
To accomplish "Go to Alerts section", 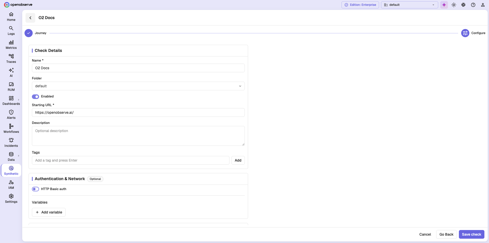I will coord(11,115).
